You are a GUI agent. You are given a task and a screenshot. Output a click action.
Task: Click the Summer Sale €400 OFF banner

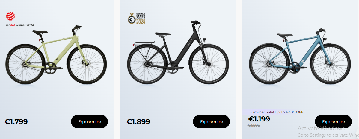[277, 112]
